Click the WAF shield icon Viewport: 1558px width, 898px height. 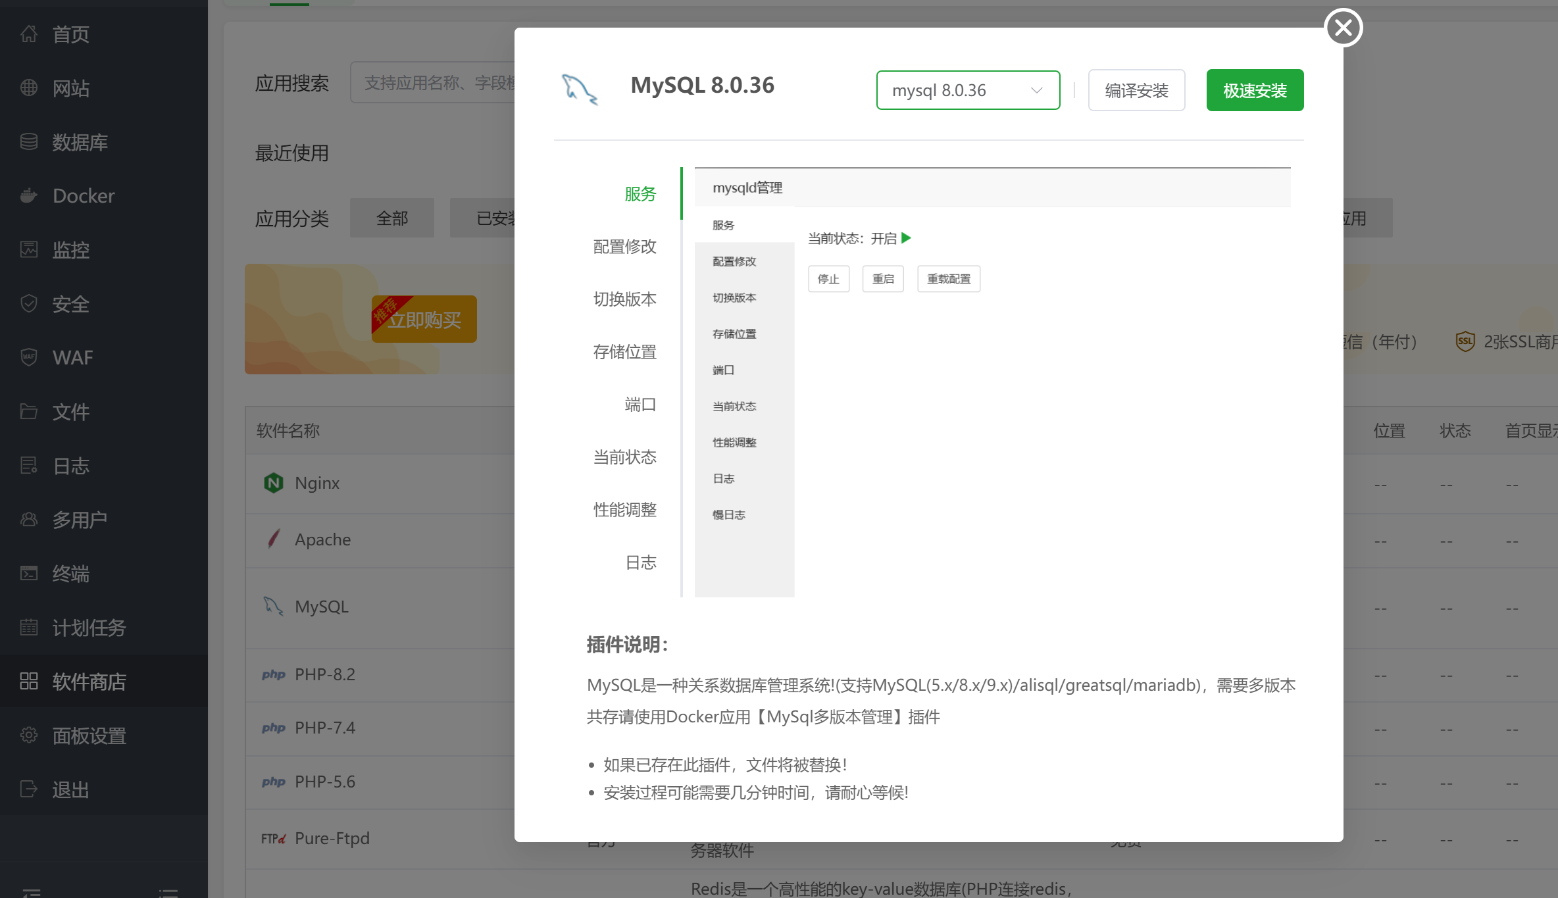point(29,357)
